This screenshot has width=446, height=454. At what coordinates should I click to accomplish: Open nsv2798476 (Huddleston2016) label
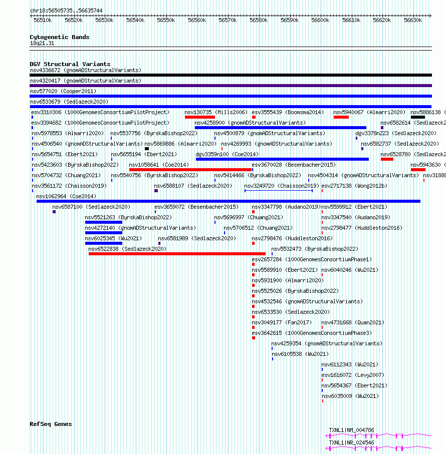click(292, 238)
